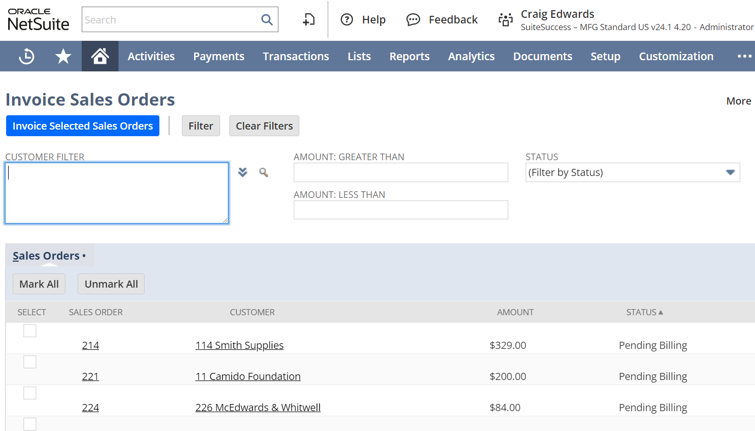Open the Lists menu

coord(359,56)
